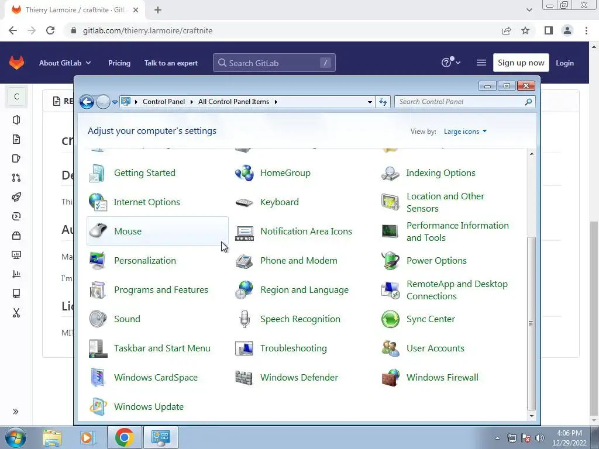599x449 pixels.
Task: Open the View by Large icons dropdown
Action: tap(465, 132)
